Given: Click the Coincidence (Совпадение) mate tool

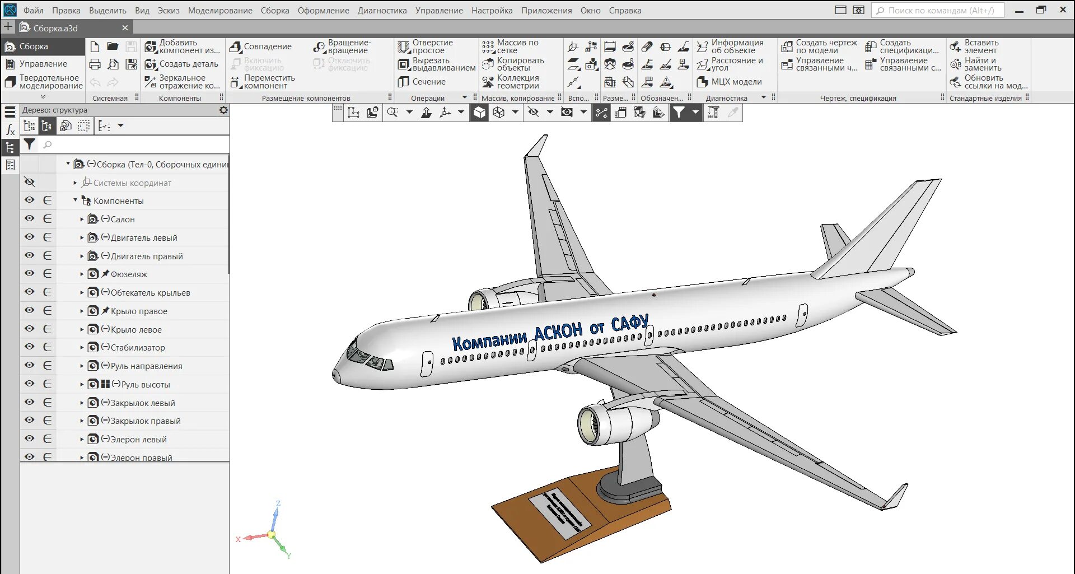Looking at the screenshot, I should 260,46.
